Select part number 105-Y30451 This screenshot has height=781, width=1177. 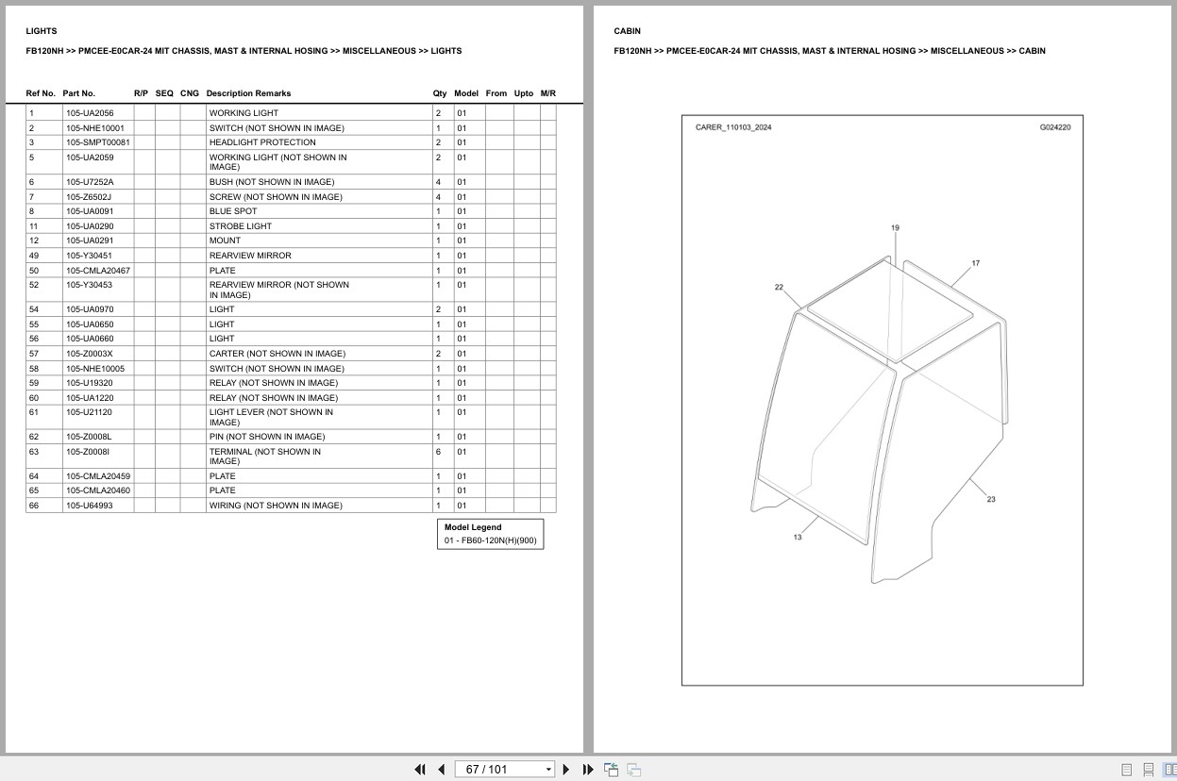coord(89,256)
